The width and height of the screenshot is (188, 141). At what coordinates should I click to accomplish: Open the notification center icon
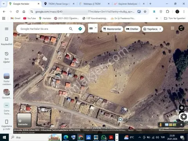click(182, 137)
